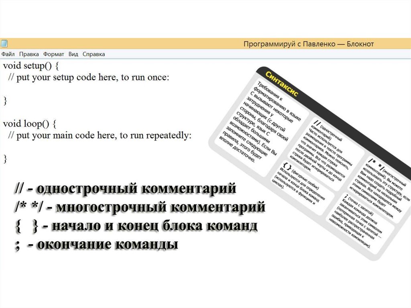This screenshot has height=308, width=411.
Task: Click the card section '{ } (фигурные скобки)'
Action: point(301,185)
